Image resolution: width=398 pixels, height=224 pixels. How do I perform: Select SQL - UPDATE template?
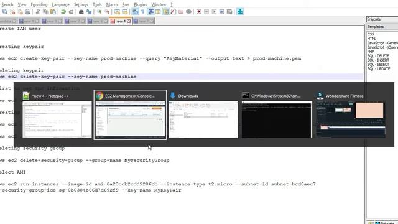click(379, 68)
